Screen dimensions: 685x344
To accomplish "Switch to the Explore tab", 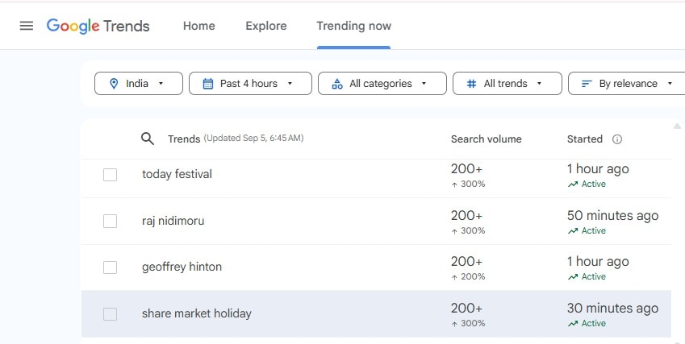I will 266,26.
